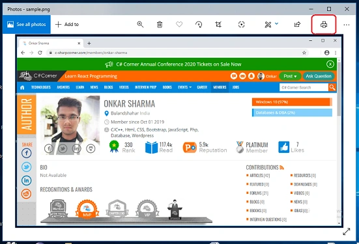
Task: Share via Twitter icon in Share sidebar
Action: pyautogui.click(x=26, y=167)
